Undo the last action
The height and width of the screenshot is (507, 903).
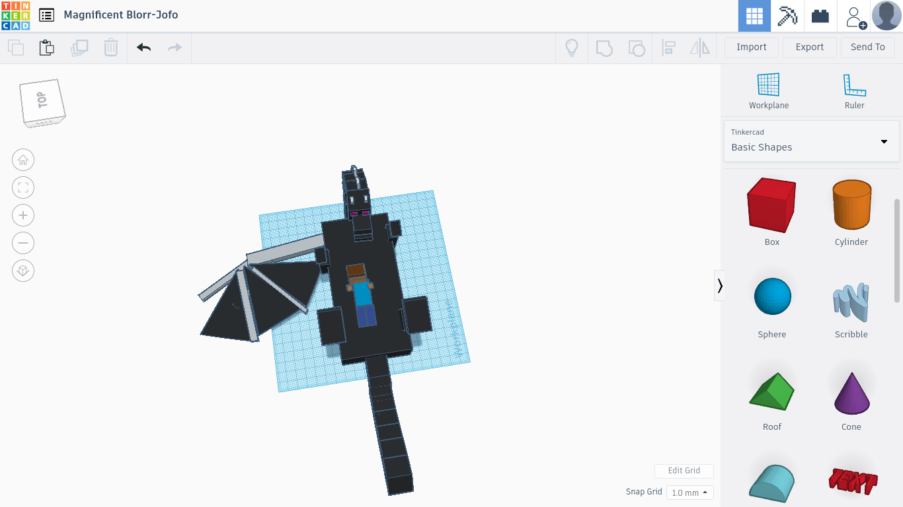coord(143,48)
